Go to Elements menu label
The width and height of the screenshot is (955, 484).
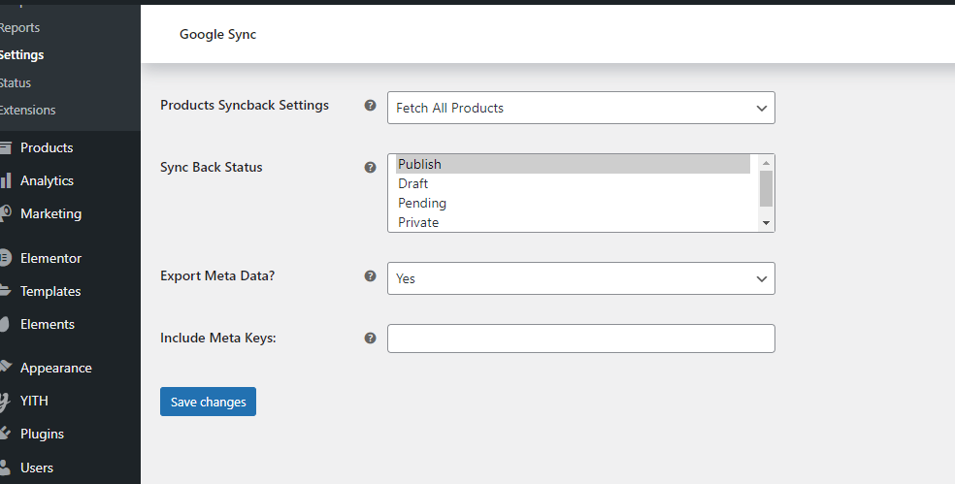(48, 324)
